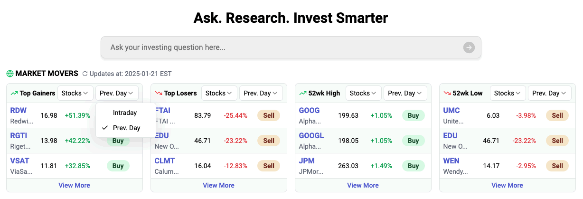583x199 pixels.
Task: Click Buy button for VSAT
Action: pyautogui.click(x=118, y=166)
